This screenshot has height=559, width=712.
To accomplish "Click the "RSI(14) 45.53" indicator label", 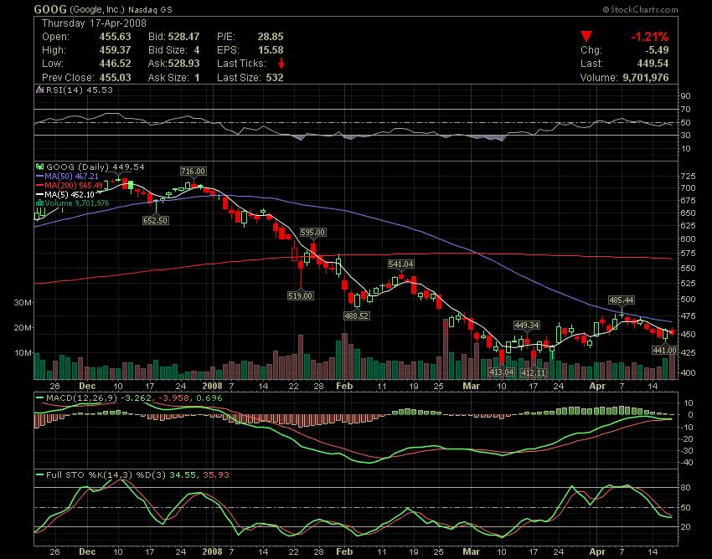I will 80,90.
